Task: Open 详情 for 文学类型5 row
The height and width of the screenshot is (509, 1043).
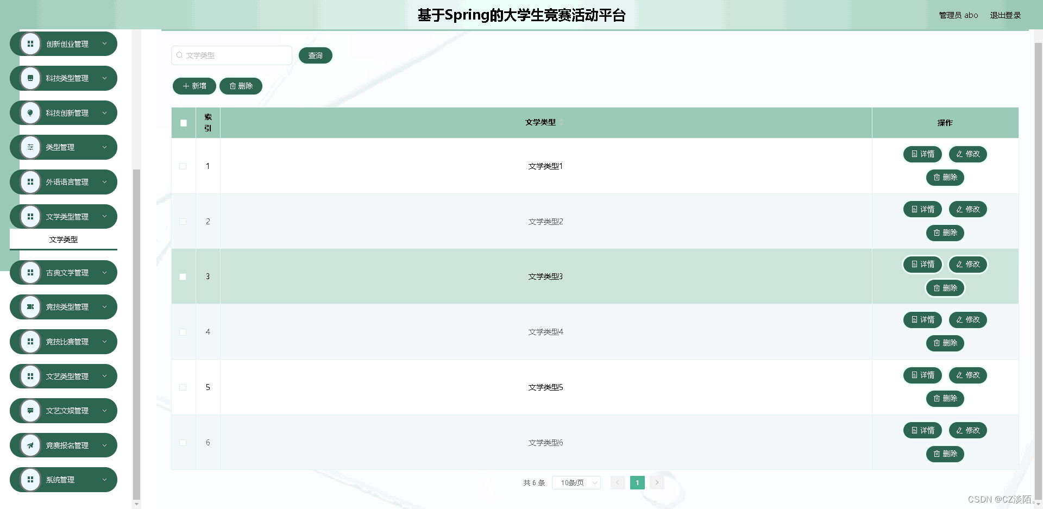Action: click(x=922, y=375)
